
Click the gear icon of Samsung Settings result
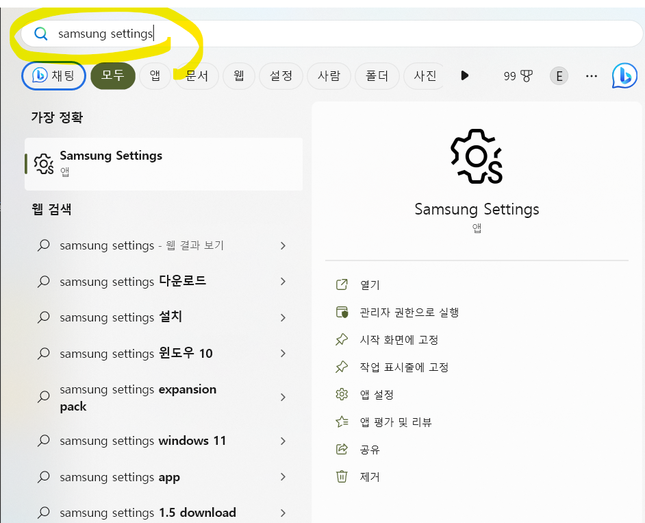tap(44, 164)
